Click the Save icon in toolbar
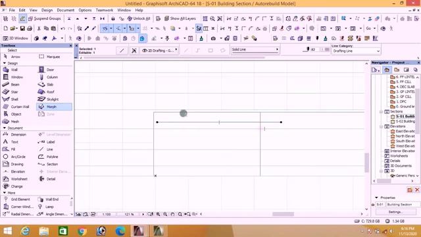Viewport: 421px width, 237px height. click(22, 28)
